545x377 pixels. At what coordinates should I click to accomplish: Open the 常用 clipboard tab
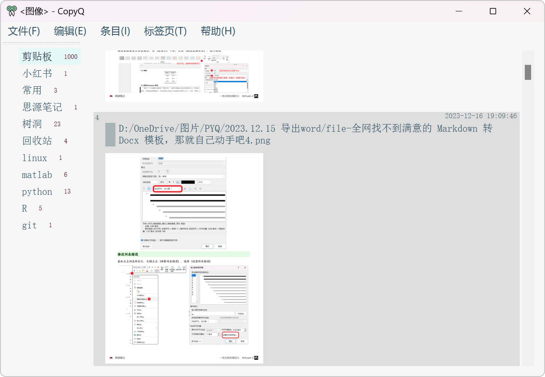[32, 90]
